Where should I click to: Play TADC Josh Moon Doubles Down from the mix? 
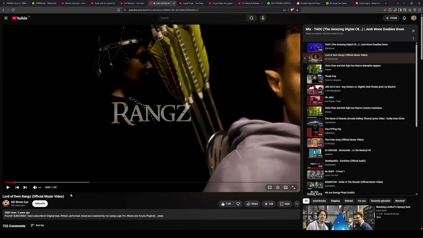[x=359, y=47]
